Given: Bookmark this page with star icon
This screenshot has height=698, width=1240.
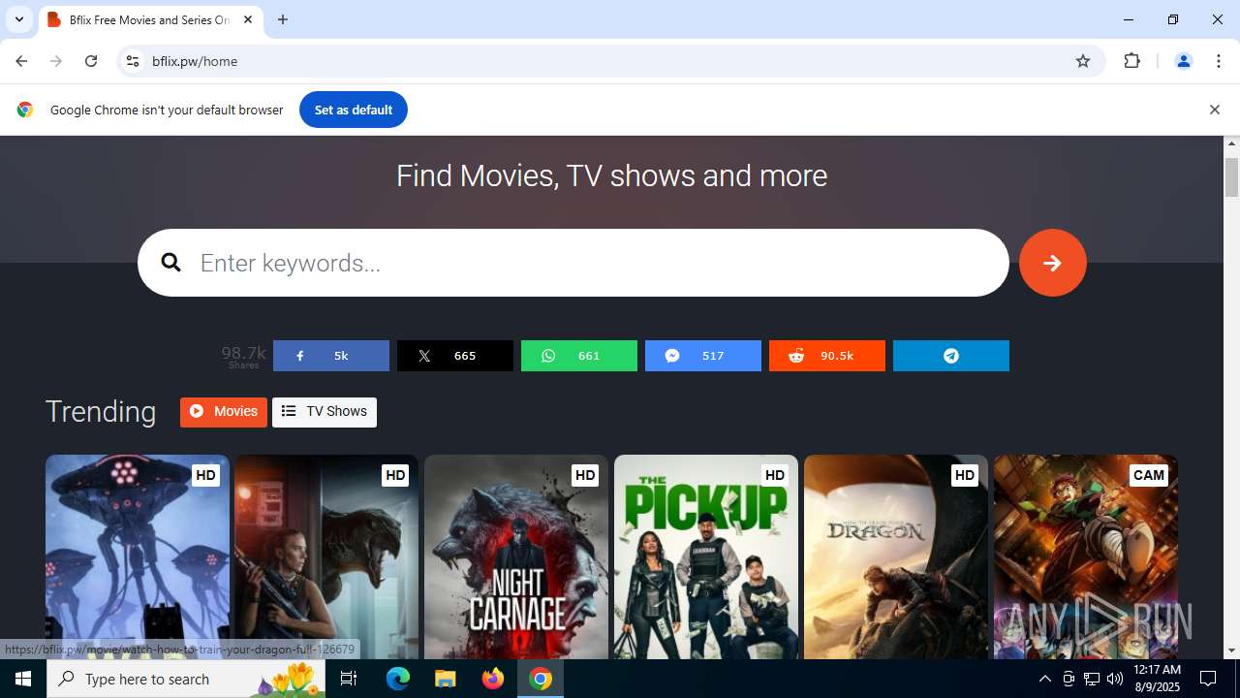Looking at the screenshot, I should (x=1083, y=61).
